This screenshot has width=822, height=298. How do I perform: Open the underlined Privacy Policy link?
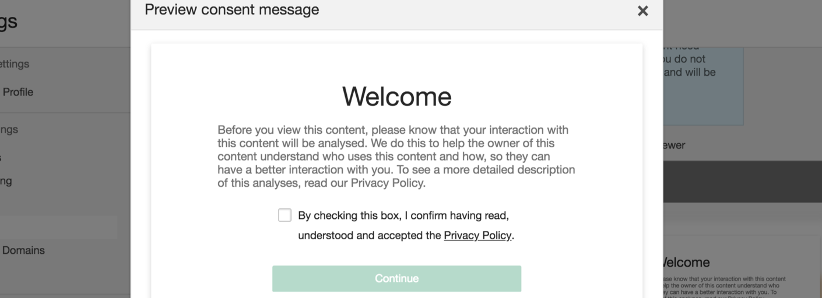(477, 236)
